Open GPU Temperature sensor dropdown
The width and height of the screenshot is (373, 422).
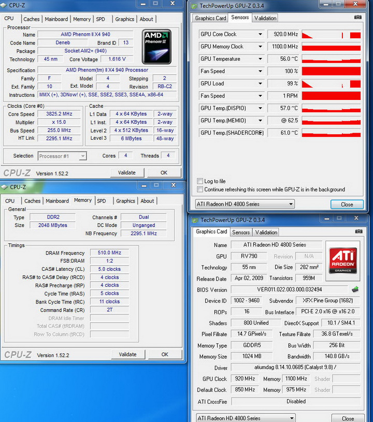pyautogui.click(x=260, y=59)
